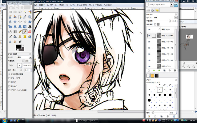Image resolution: width=197 pixels, height=123 pixels.
Task: Click the foreground color swatch
Action: (18, 46)
